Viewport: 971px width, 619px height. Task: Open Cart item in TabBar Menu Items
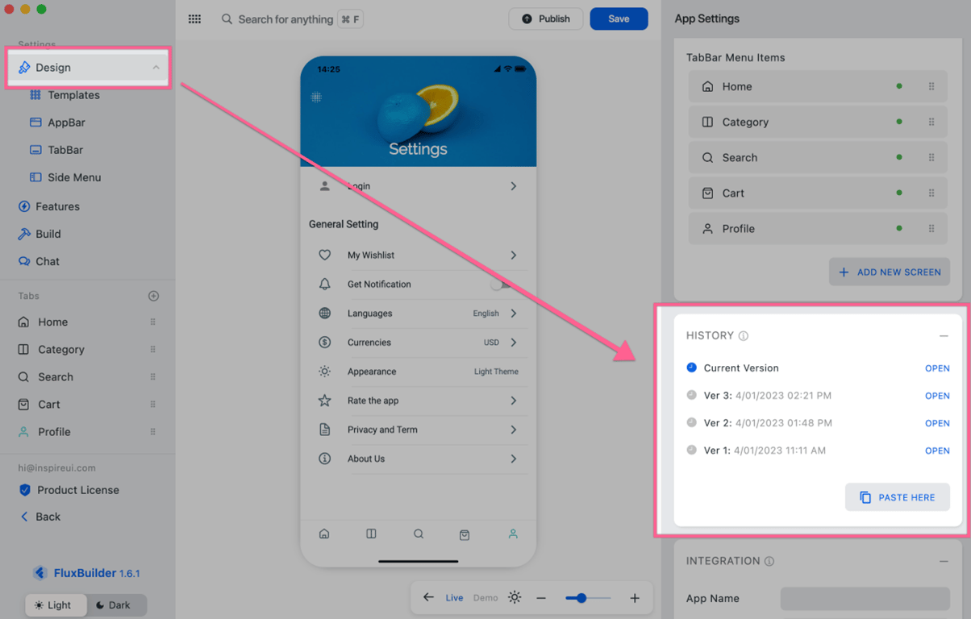pyautogui.click(x=818, y=193)
